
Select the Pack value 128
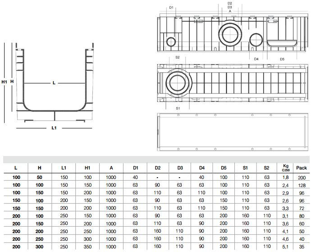302,185
